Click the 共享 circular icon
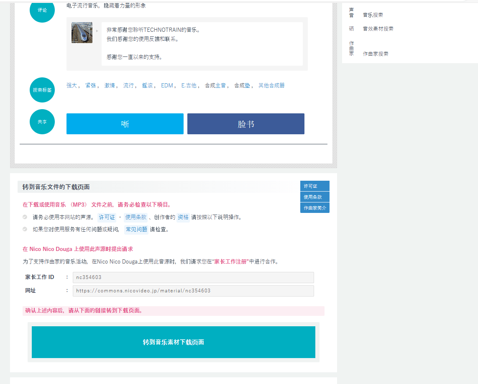The height and width of the screenshot is (384, 478). (42, 122)
